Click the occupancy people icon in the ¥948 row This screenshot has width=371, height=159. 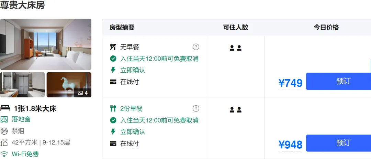point(235,110)
